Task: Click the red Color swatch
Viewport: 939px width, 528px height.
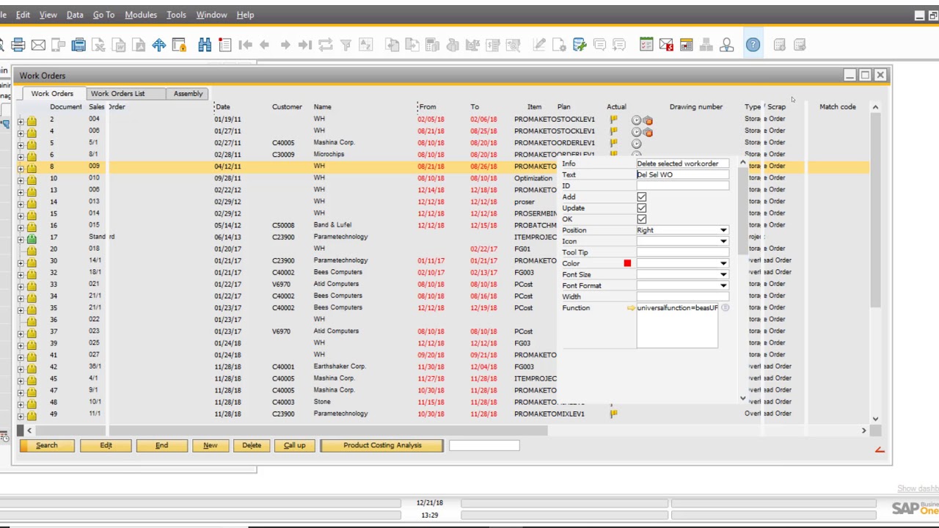Action: 627,263
